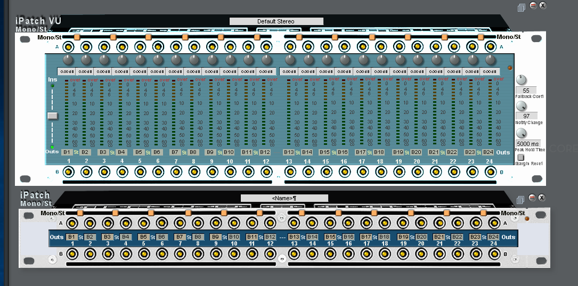Viewport: 578px width, 286px height.
Task: Click iPatch VU top A jack for channel 6
Action: point(158,47)
